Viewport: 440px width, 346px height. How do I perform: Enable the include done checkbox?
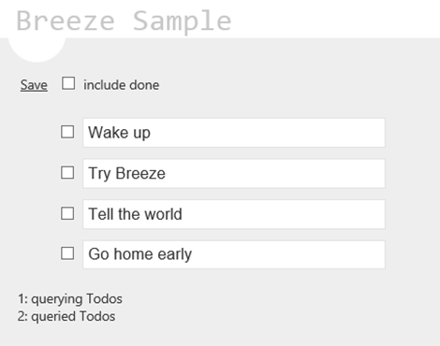pos(68,83)
